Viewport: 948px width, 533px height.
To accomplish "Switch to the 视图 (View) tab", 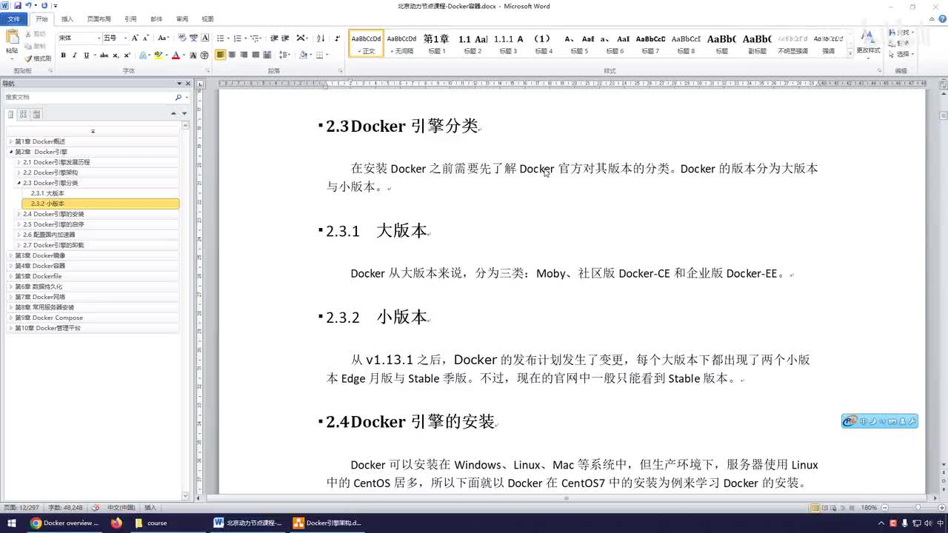I will (x=208, y=19).
